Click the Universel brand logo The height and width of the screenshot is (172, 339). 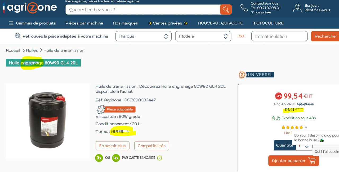click(256, 75)
